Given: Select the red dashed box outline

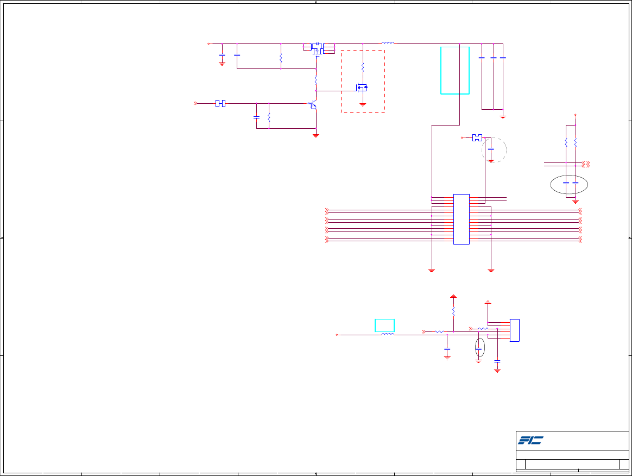Looking at the screenshot, I should [363, 82].
